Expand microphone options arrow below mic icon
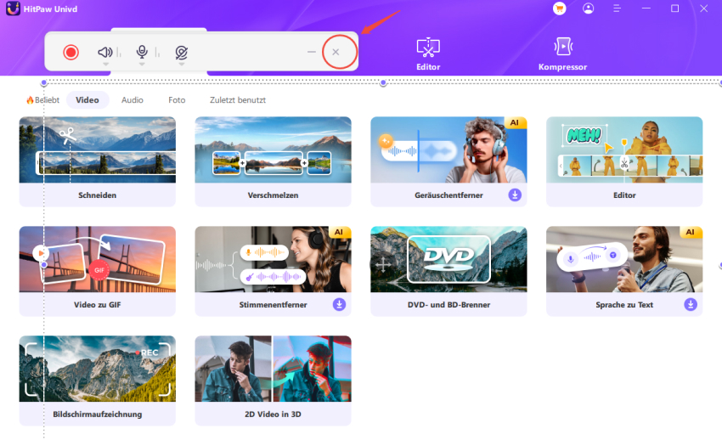722x440 pixels. [142, 64]
